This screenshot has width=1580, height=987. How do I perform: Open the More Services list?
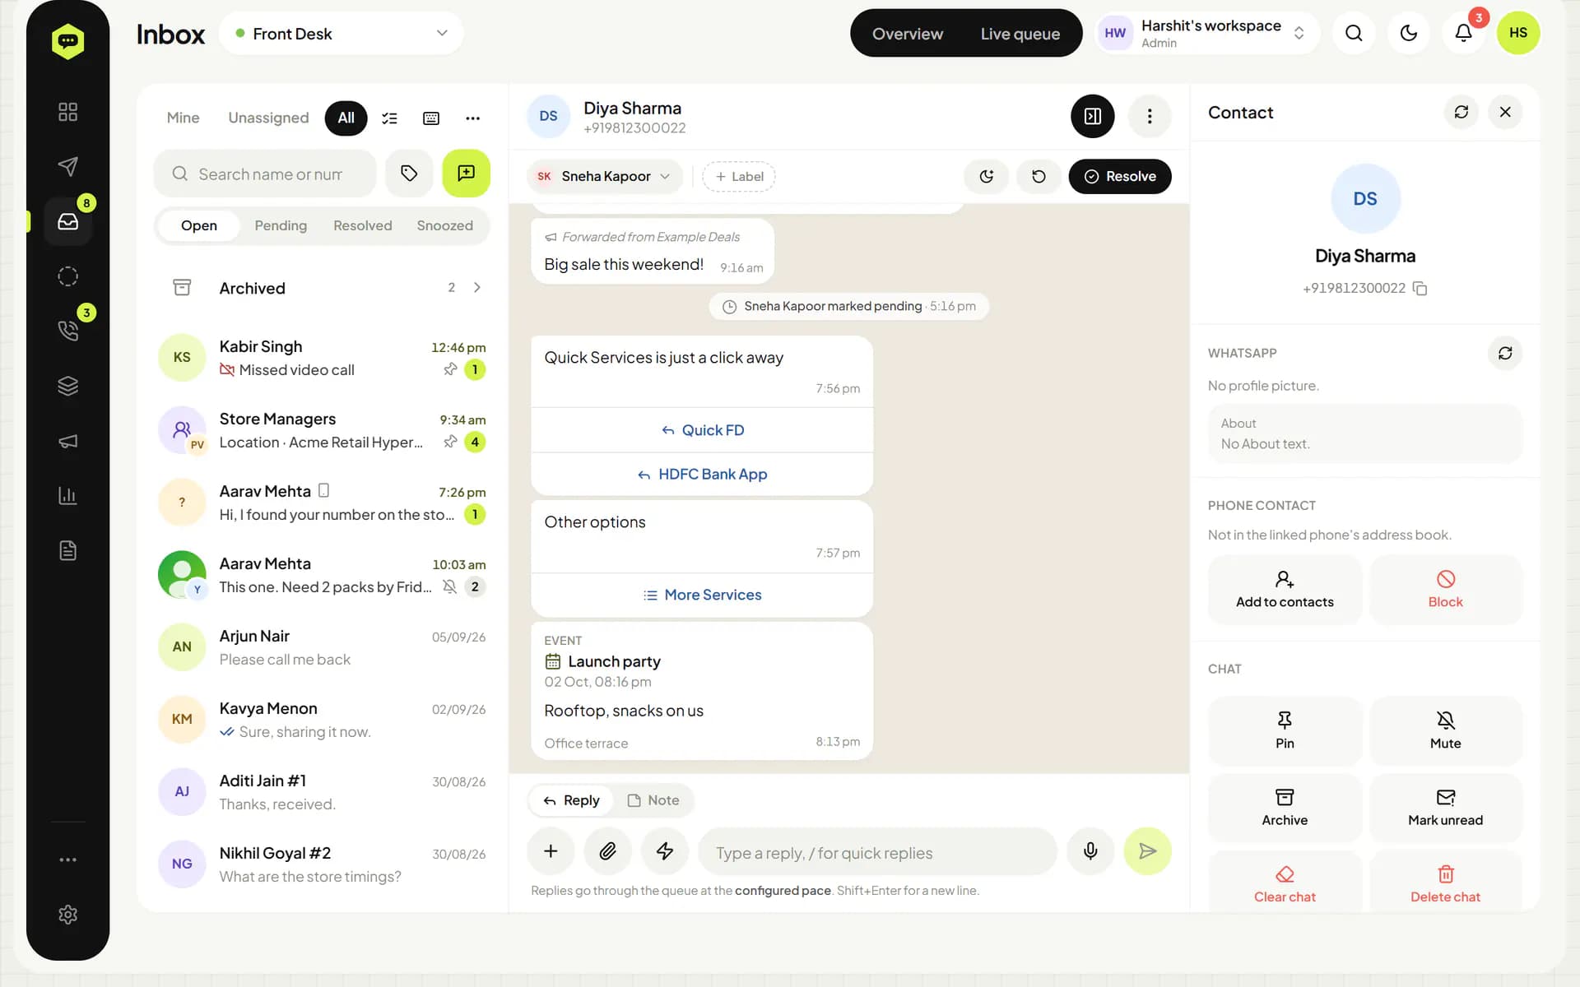point(702,595)
